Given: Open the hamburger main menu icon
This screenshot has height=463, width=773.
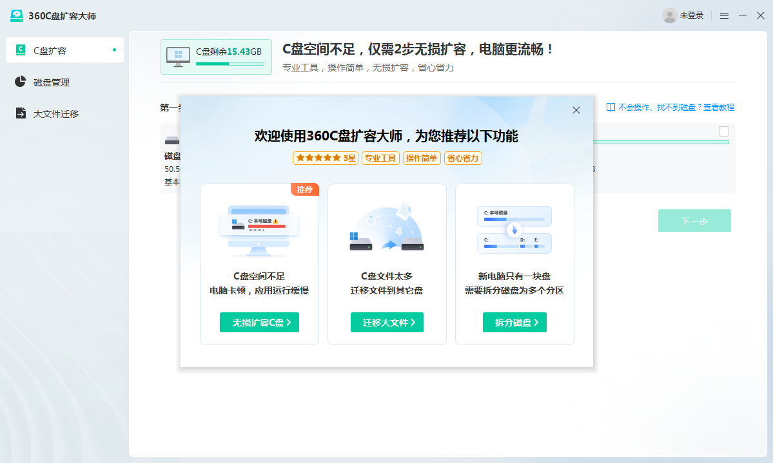Looking at the screenshot, I should click(724, 15).
